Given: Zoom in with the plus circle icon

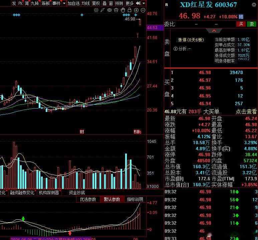Looking at the screenshot, I should coord(136,10).
